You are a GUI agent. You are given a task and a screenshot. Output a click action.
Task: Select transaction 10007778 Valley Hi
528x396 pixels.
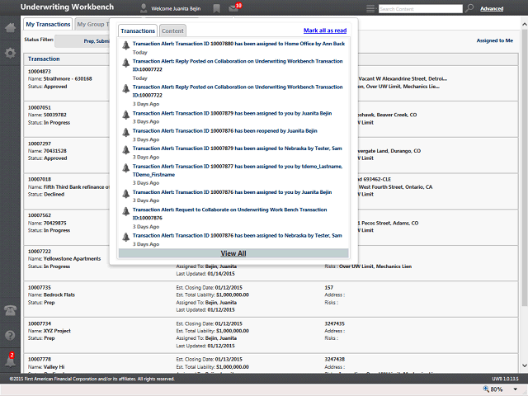coord(271,363)
